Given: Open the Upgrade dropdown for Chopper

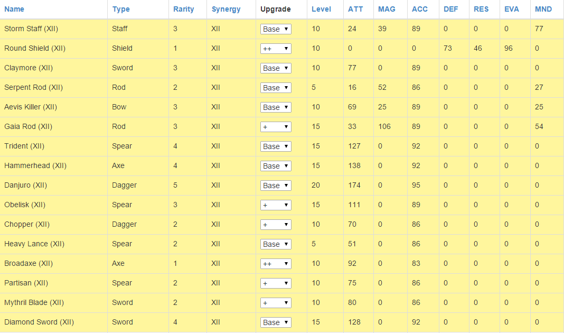Looking at the screenshot, I should [275, 224].
